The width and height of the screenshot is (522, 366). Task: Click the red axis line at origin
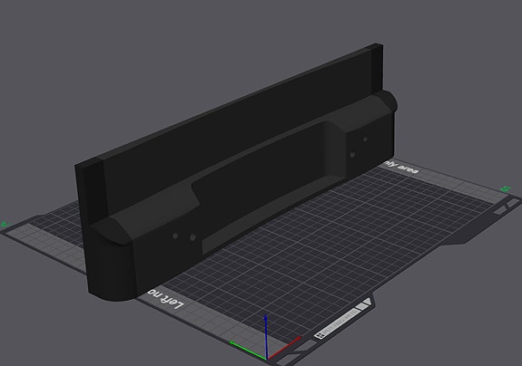point(284,348)
